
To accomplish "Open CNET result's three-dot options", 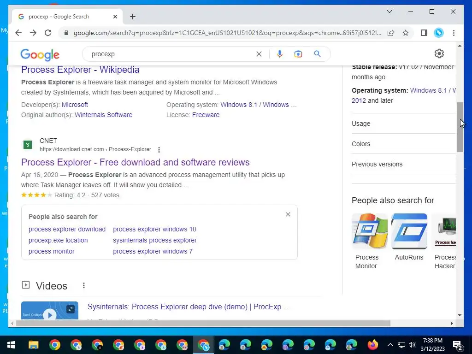I will click(159, 150).
